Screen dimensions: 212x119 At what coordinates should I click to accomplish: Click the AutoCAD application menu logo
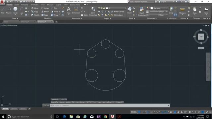click(2, 2)
